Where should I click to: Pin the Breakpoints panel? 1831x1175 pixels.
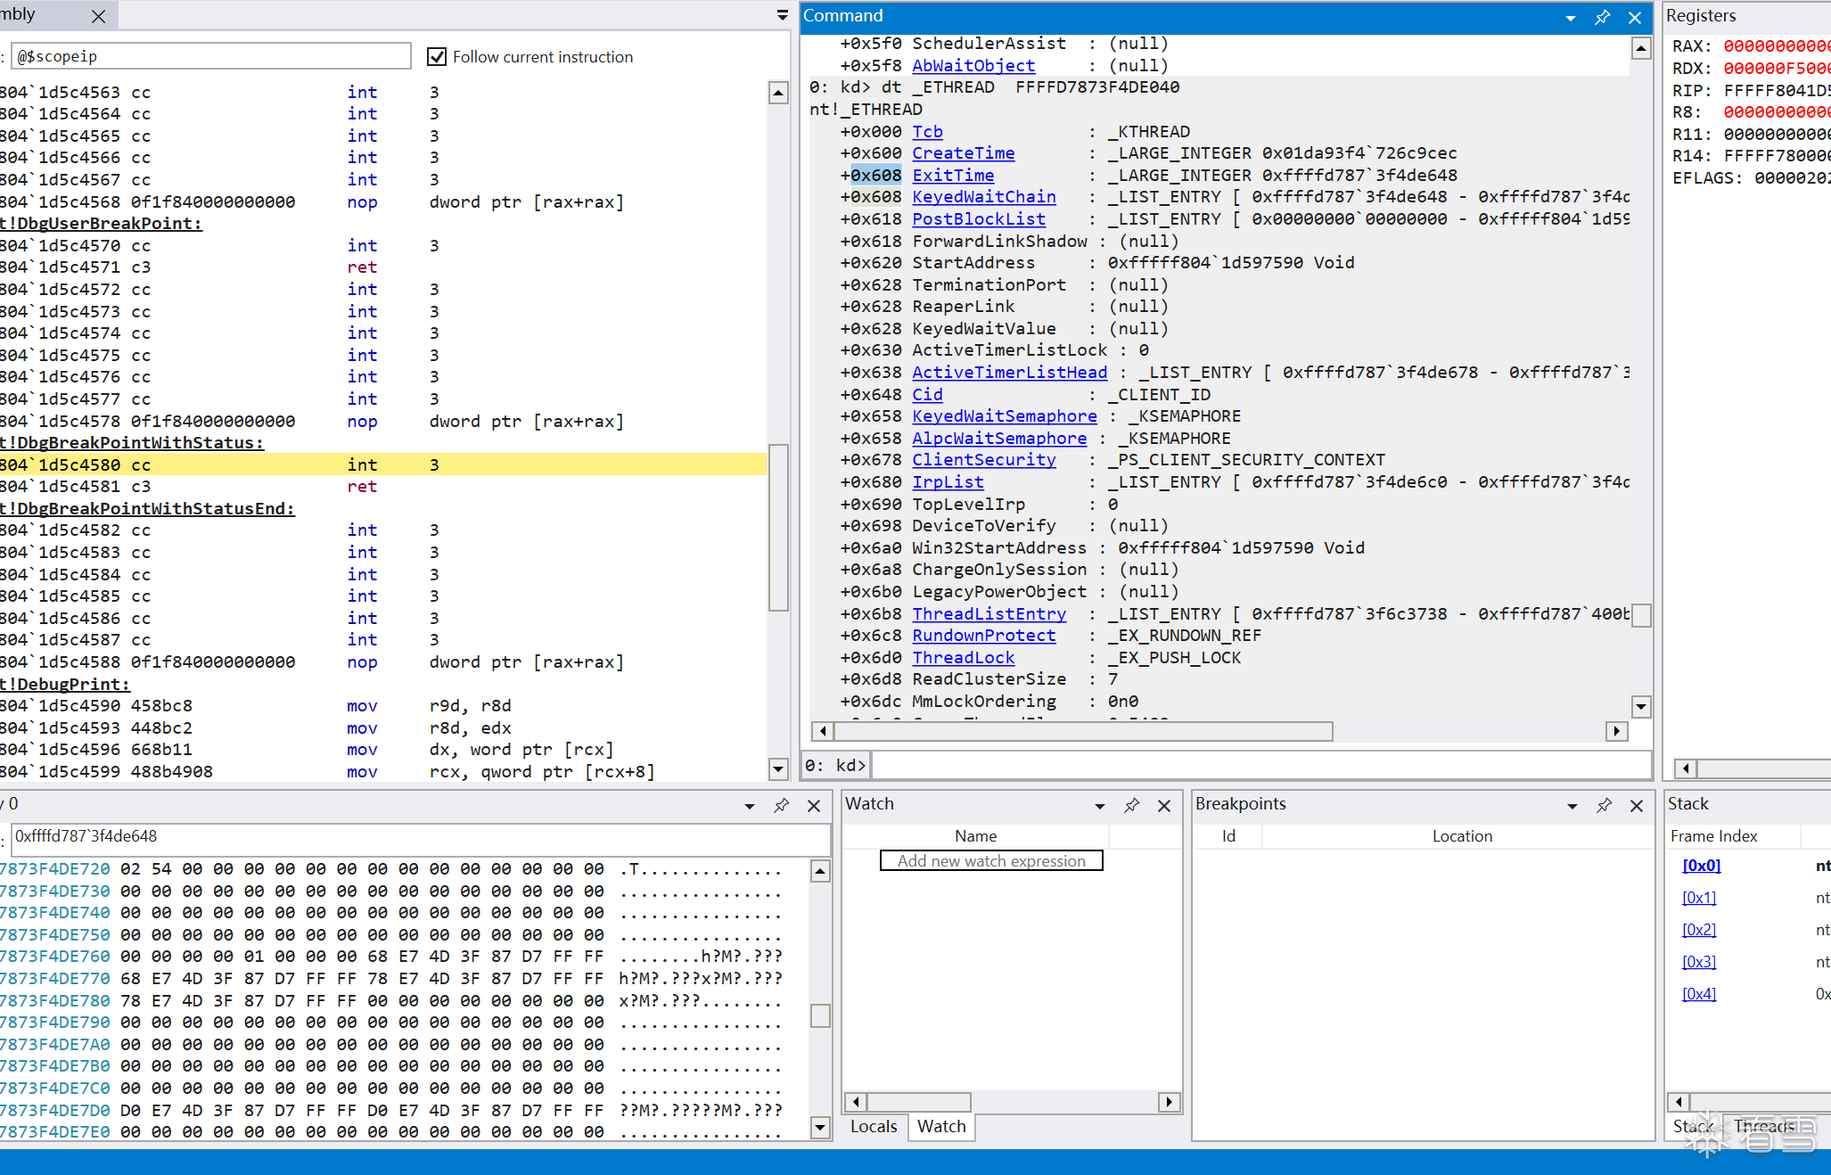1604,805
